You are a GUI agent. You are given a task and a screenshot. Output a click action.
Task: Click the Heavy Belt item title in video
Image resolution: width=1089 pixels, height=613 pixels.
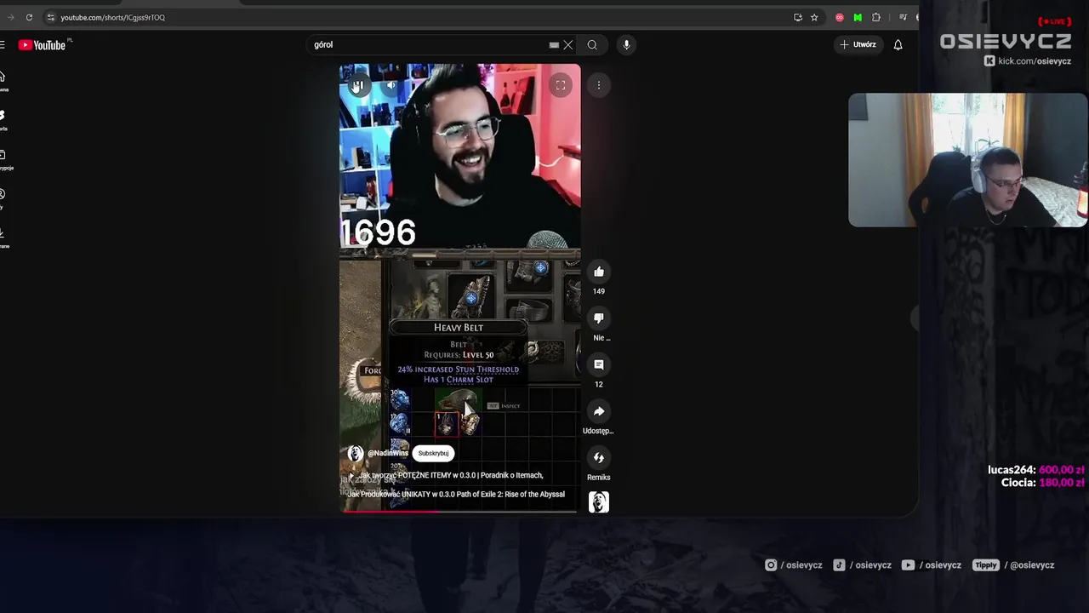click(x=459, y=328)
